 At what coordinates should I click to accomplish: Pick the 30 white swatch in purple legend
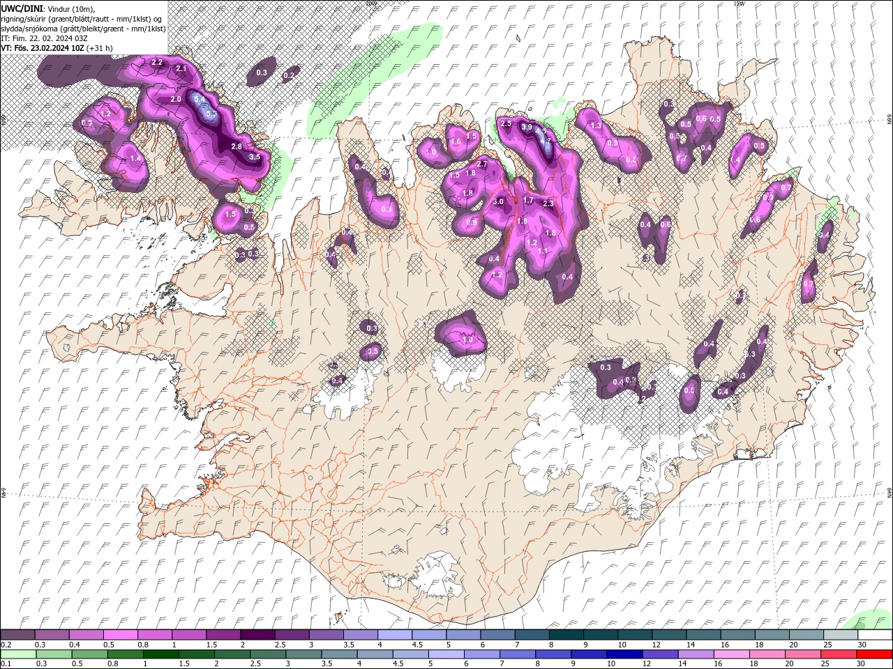[874, 635]
